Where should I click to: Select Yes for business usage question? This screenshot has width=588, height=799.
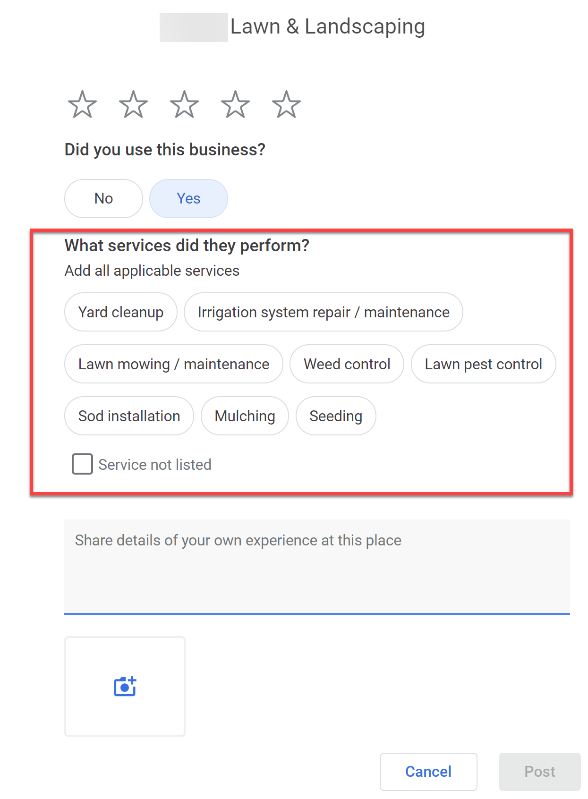[x=188, y=198]
